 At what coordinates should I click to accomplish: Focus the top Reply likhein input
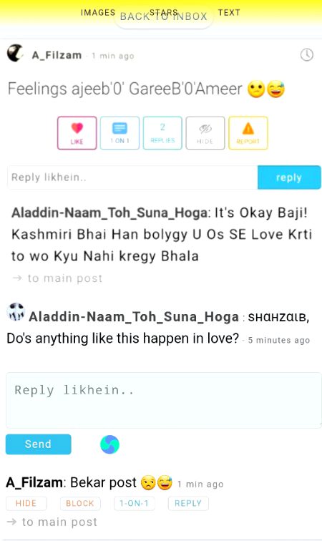click(x=132, y=177)
